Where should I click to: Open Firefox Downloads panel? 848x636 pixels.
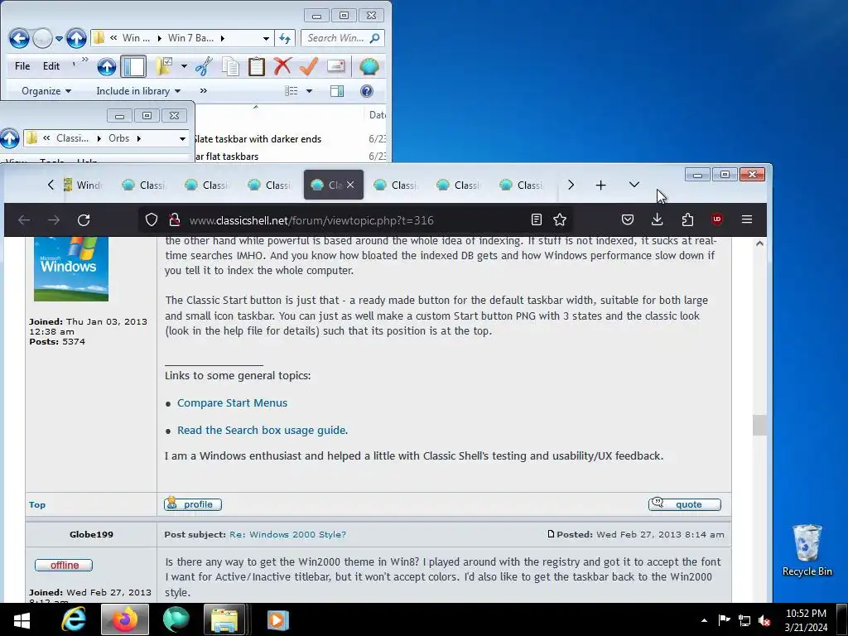click(x=657, y=219)
